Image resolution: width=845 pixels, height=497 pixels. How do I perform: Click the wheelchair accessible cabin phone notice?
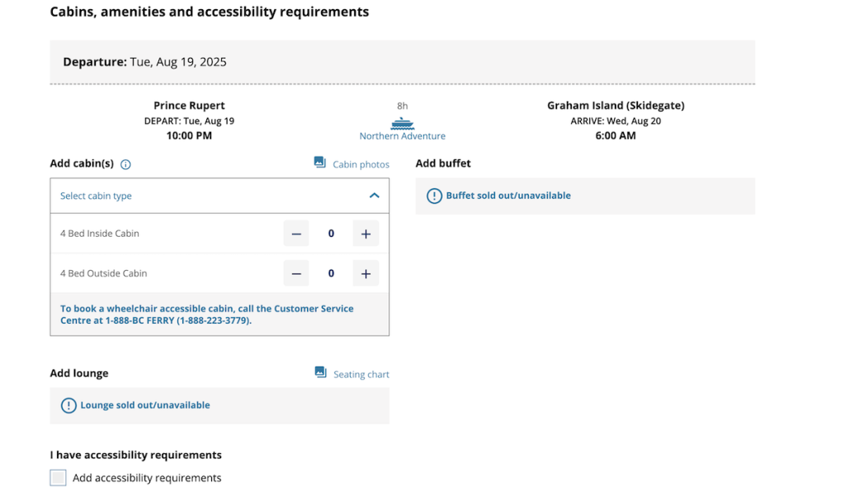click(207, 315)
